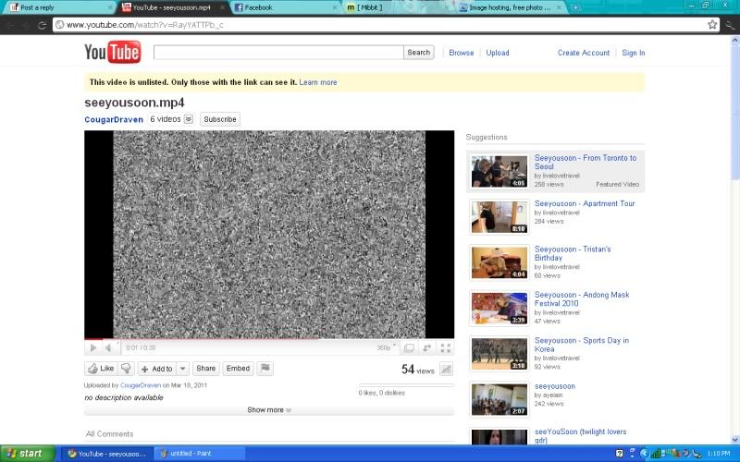Click the video play button
The image size is (740, 462).
pyautogui.click(x=92, y=348)
